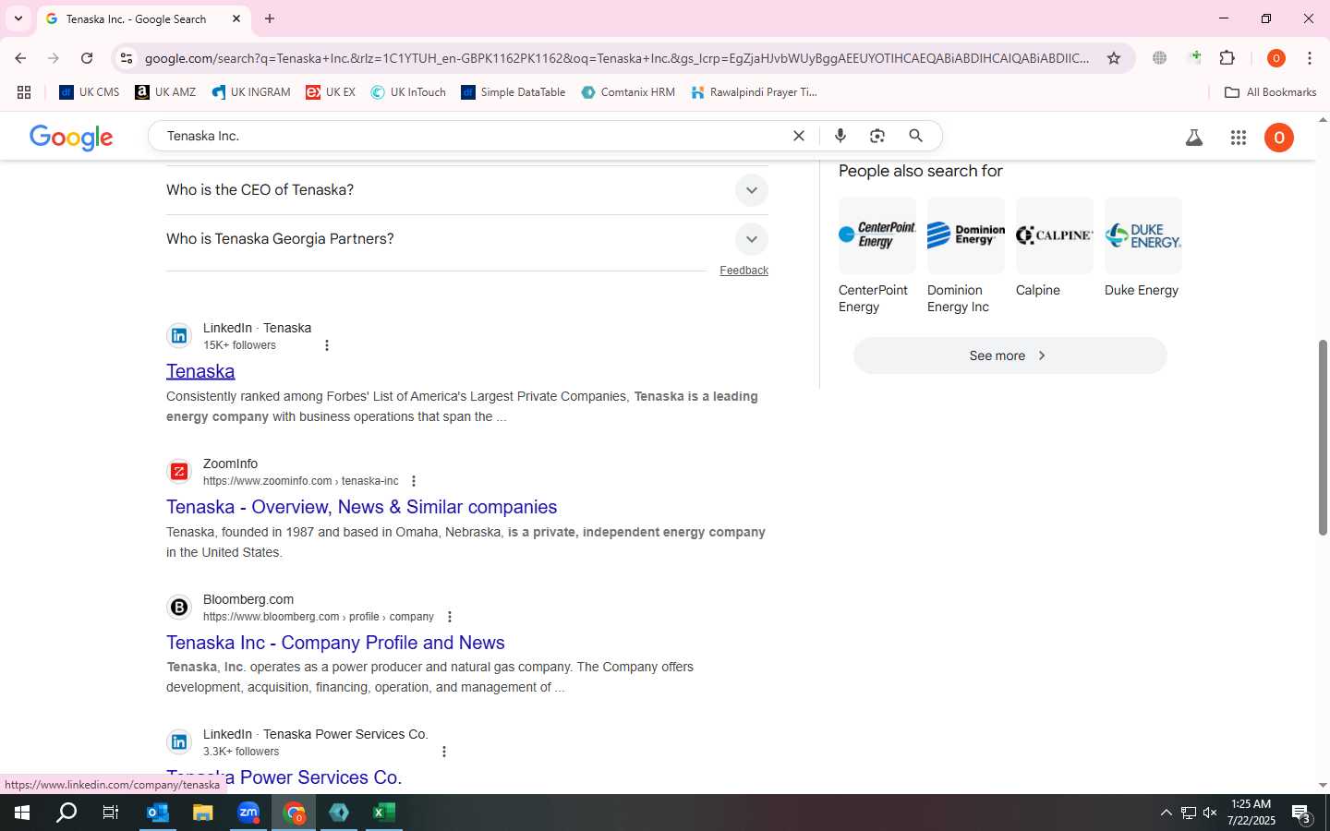
Task: Open the Comtanix HRM bookmark
Action: point(628,92)
